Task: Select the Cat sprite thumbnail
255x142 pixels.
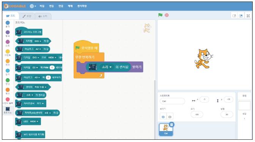Action: tap(166, 130)
